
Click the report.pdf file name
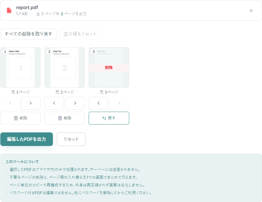pos(27,7)
